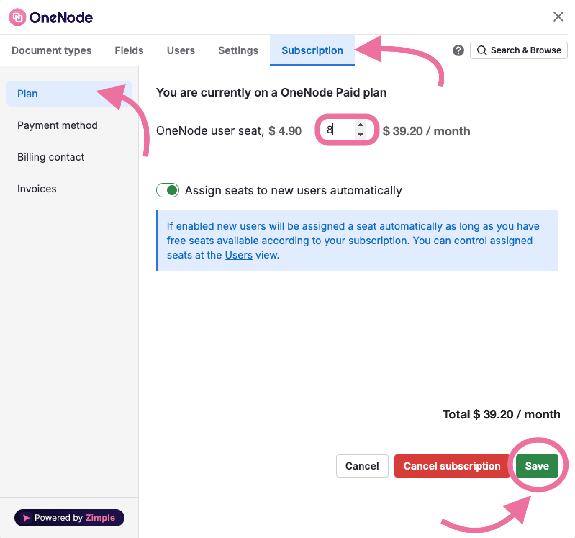This screenshot has width=575, height=538.
Task: Select Plan in the sidebar
Action: (69, 94)
